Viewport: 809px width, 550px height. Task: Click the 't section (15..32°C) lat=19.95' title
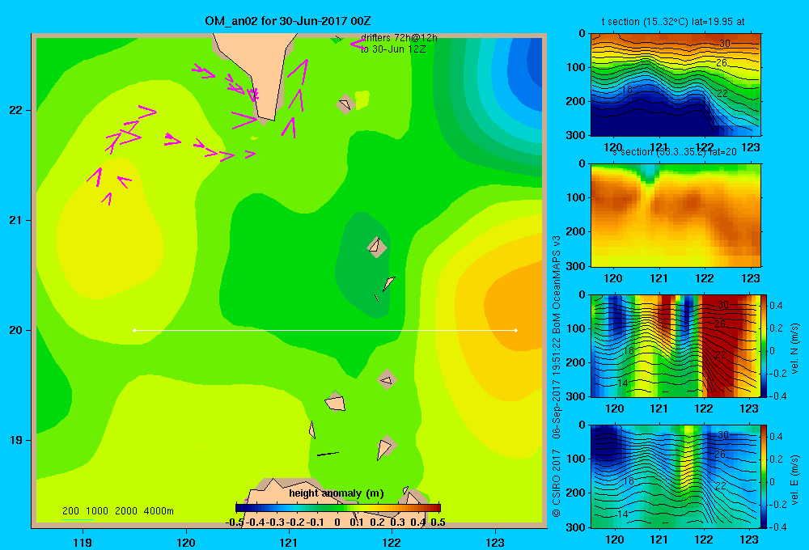(673, 22)
